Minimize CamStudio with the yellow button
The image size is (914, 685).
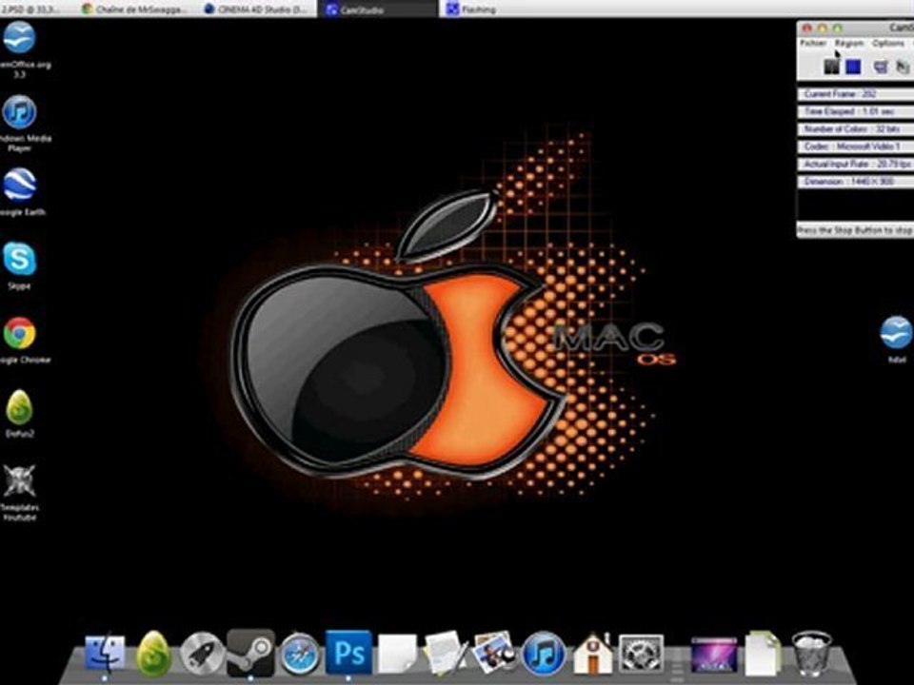tap(823, 28)
